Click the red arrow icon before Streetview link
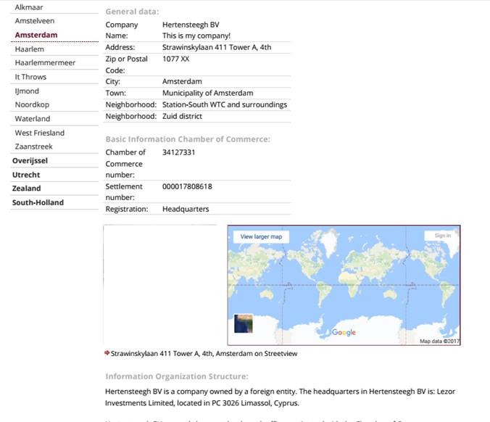490x422 pixels. 107,353
